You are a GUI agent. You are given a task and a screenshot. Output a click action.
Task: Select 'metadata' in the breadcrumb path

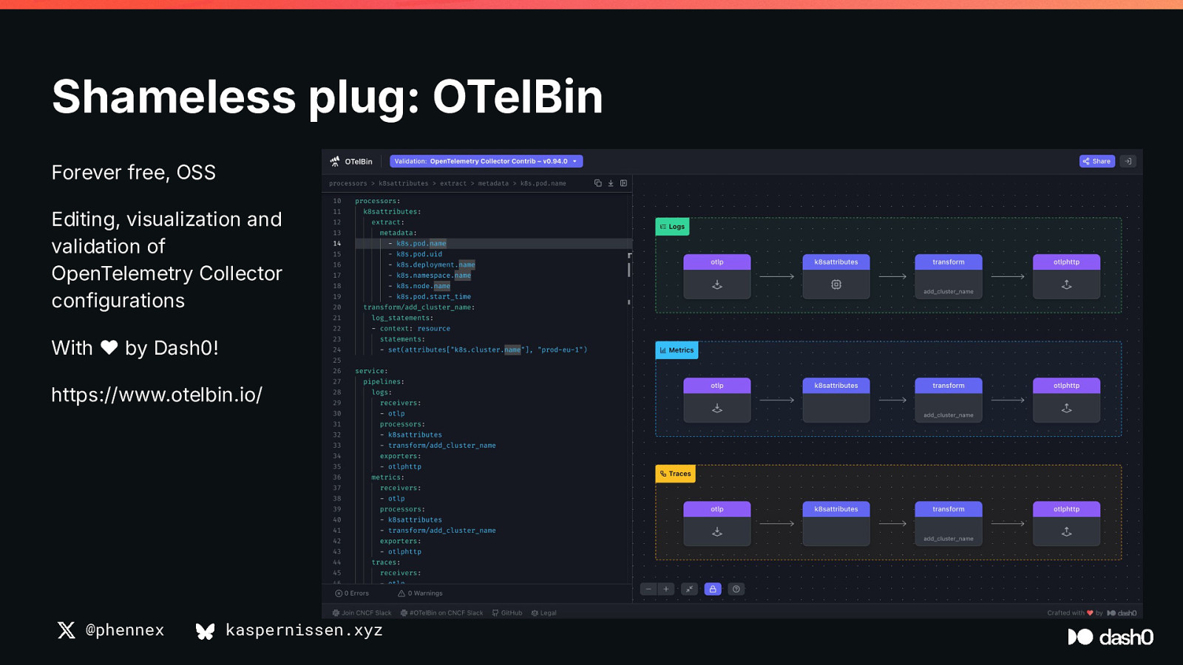[x=493, y=183]
